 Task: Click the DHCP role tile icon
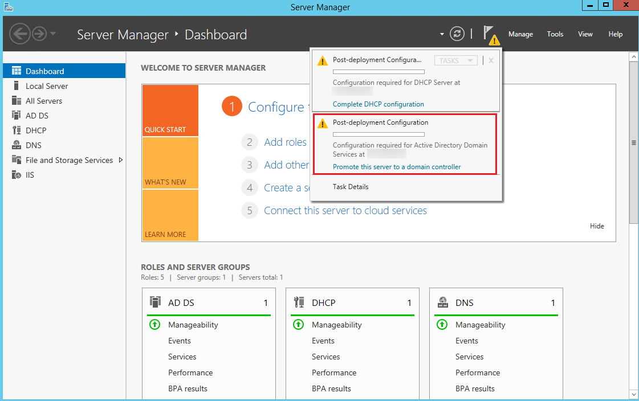[299, 302]
